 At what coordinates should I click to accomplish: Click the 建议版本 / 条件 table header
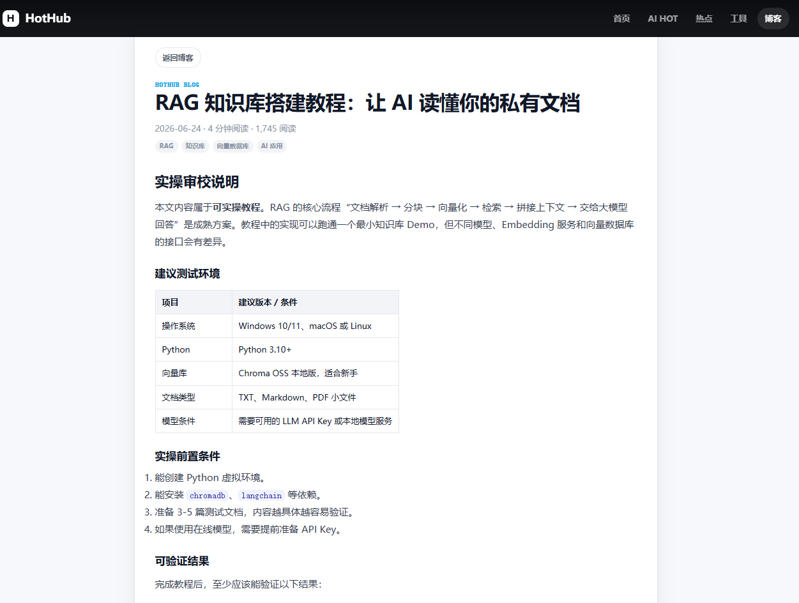316,302
